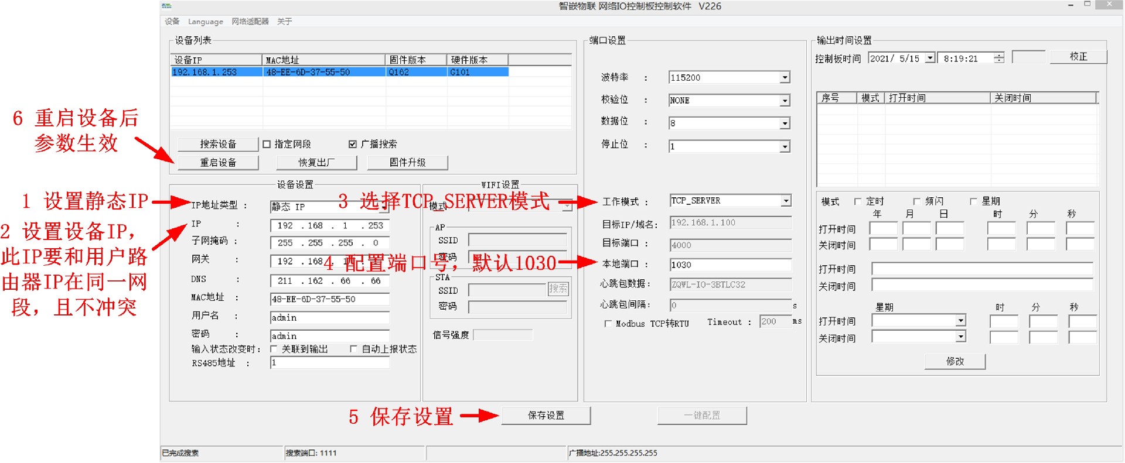Toggle the 广播搜索 checkbox
Viewport: 1125px width, 463px height.
pos(353,144)
